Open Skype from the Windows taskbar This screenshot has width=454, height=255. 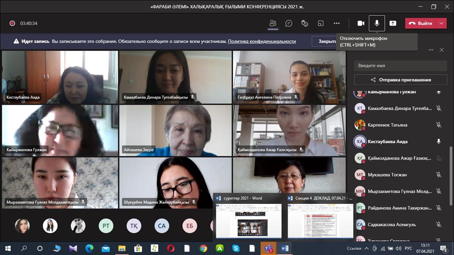(x=236, y=249)
